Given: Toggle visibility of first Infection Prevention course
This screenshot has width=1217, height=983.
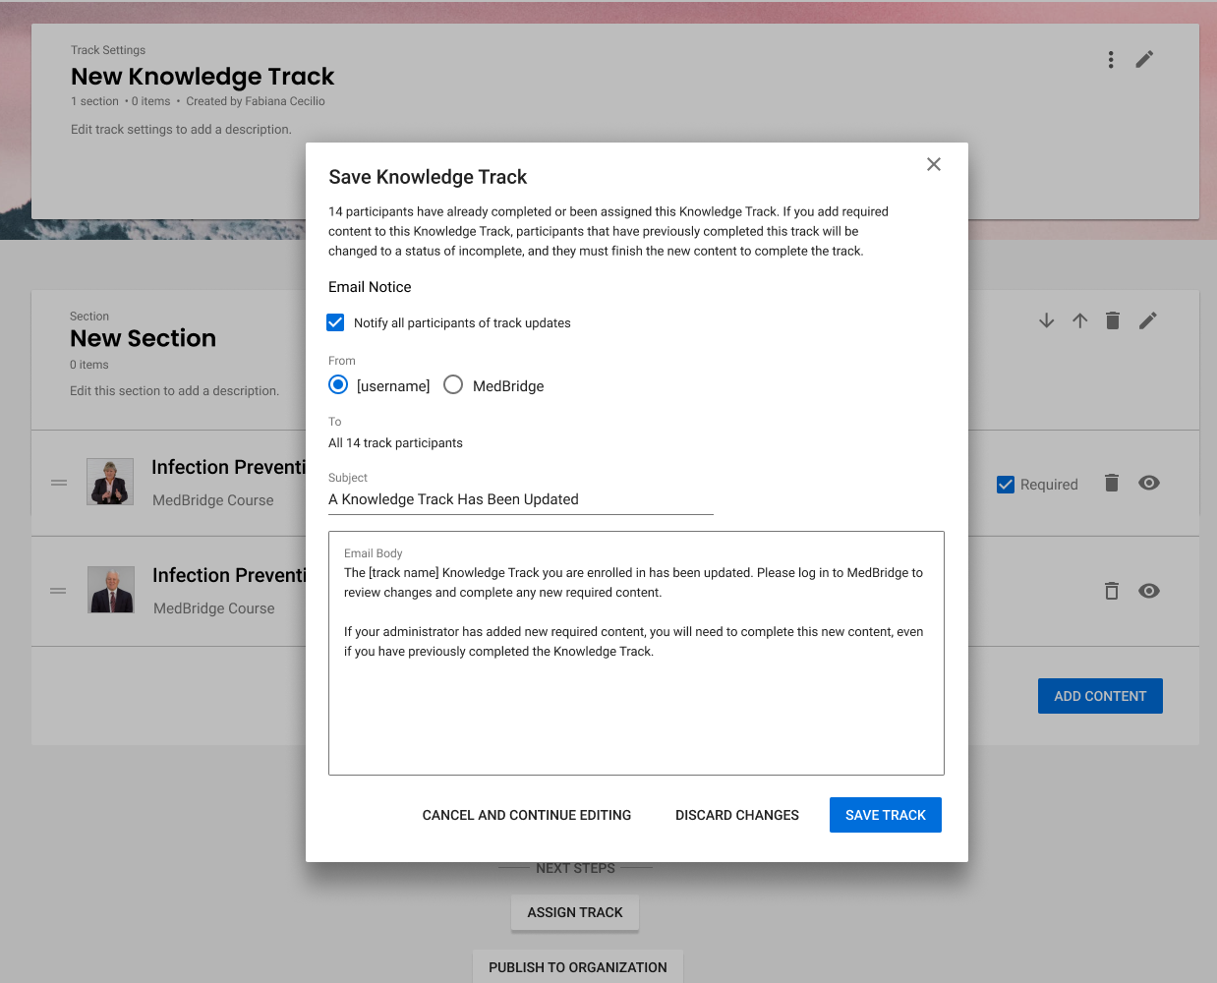Looking at the screenshot, I should [1149, 483].
